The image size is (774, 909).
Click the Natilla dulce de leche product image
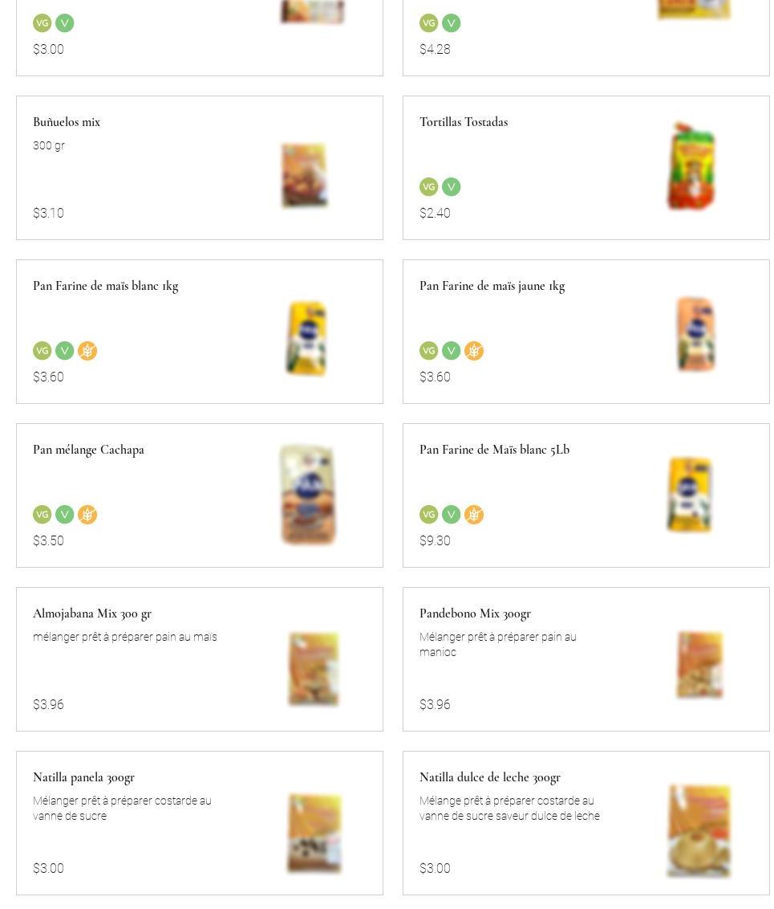pyautogui.click(x=699, y=830)
